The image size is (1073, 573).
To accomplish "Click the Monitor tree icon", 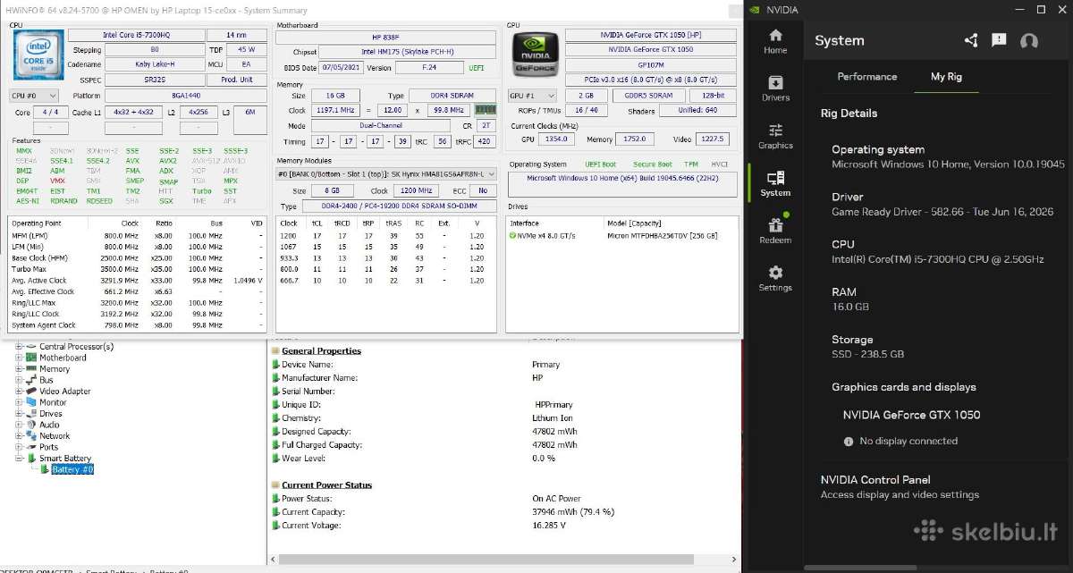I will tap(31, 402).
